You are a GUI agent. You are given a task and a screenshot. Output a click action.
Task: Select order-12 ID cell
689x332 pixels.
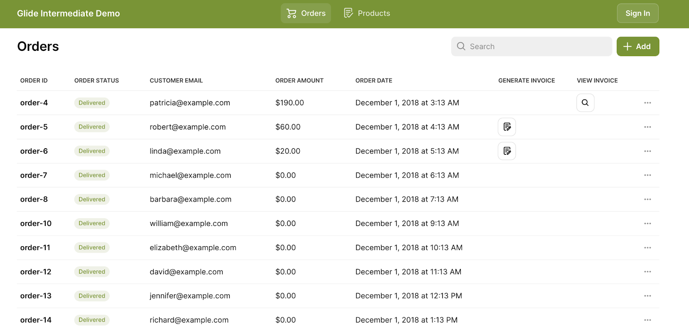click(x=36, y=272)
